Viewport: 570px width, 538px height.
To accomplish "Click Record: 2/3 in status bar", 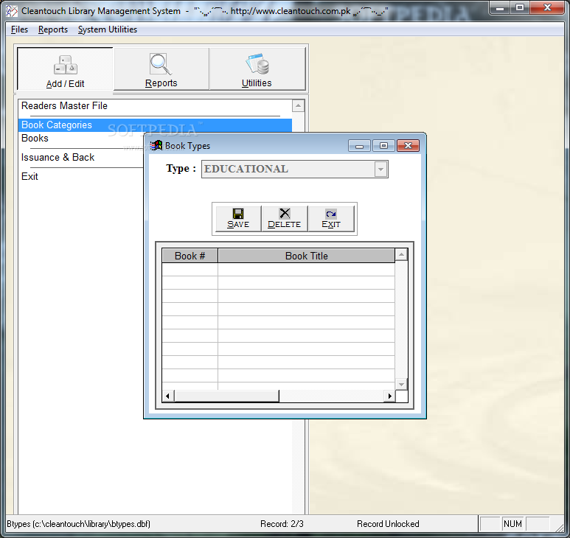I will [x=282, y=524].
